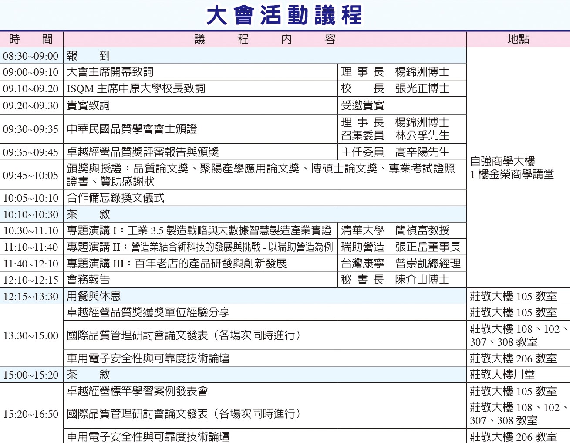Image resolution: width=570 pixels, height=443 pixels.
Task: Select time 09:20~09:30
Action: (x=30, y=105)
